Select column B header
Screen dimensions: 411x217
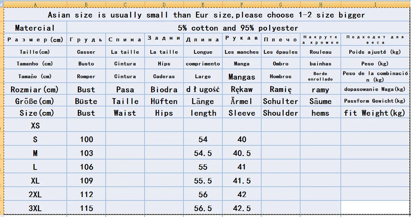(86, 4)
